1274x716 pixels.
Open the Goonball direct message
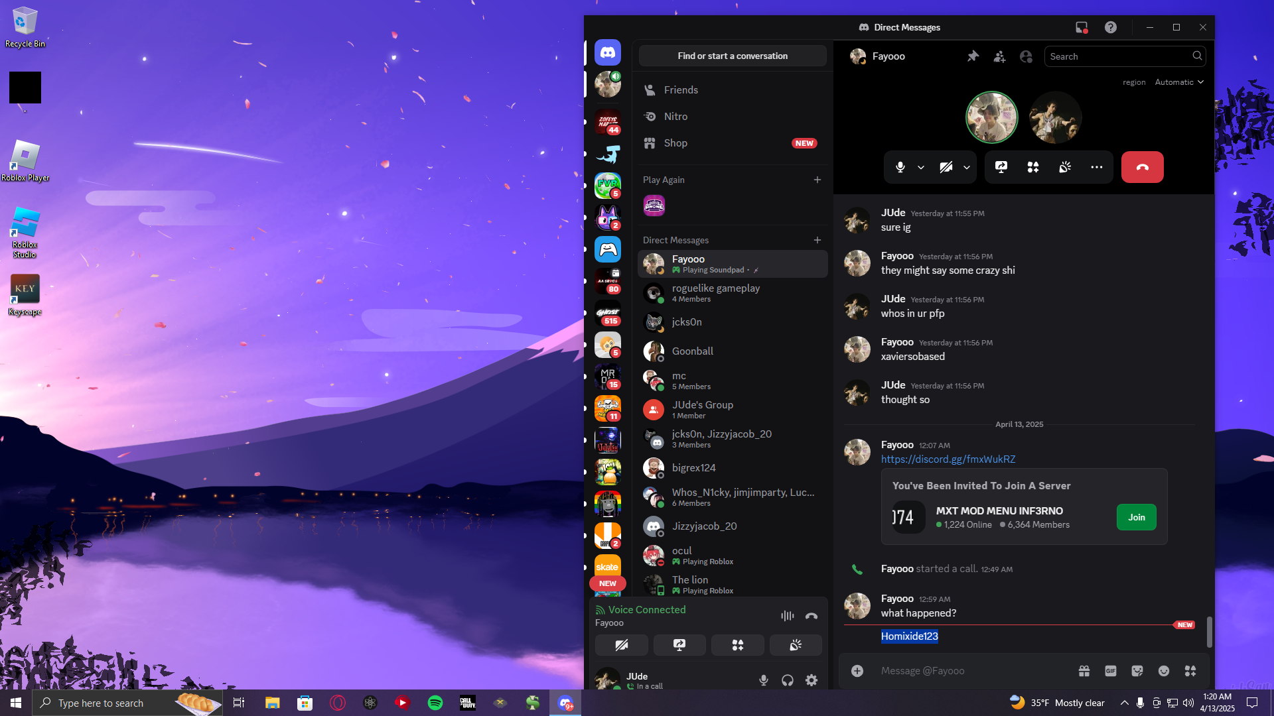coord(733,351)
